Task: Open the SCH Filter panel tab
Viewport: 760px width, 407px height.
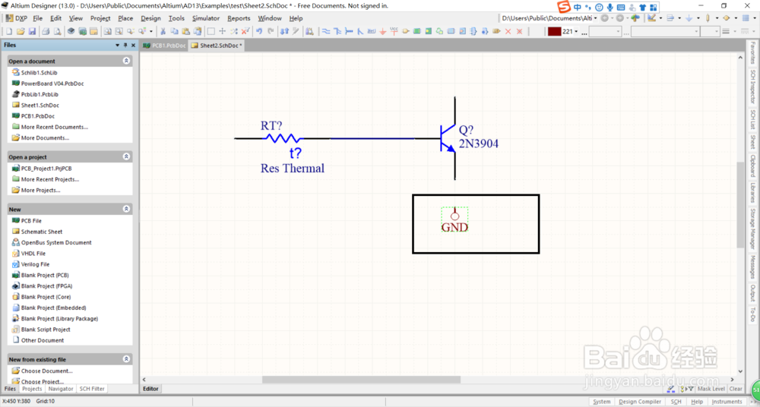Action: pyautogui.click(x=92, y=389)
